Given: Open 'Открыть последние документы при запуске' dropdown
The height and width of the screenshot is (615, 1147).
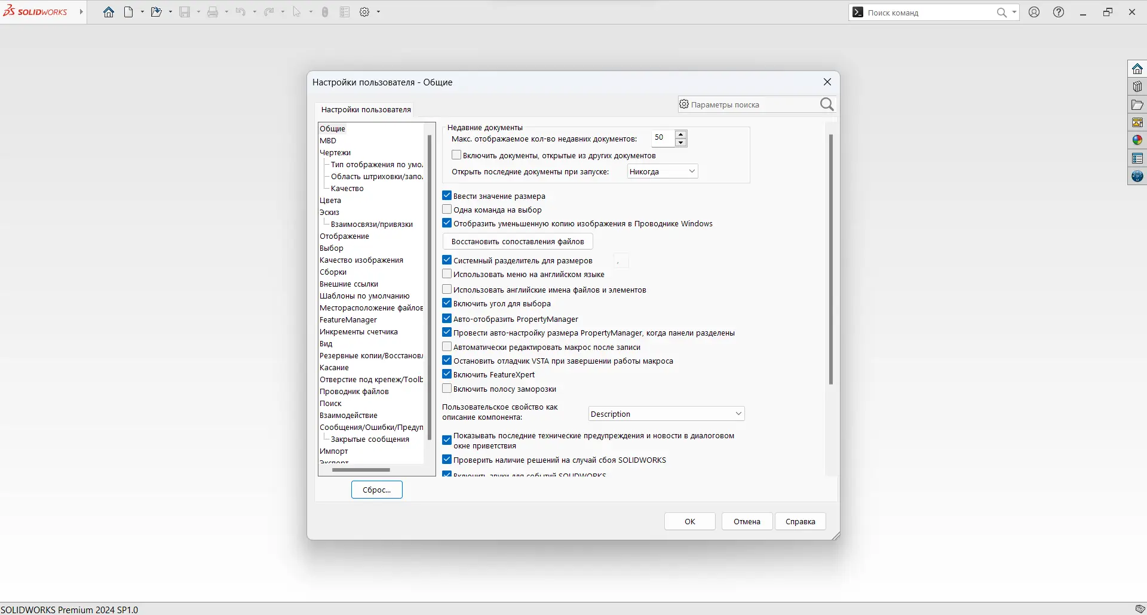Looking at the screenshot, I should click(663, 171).
